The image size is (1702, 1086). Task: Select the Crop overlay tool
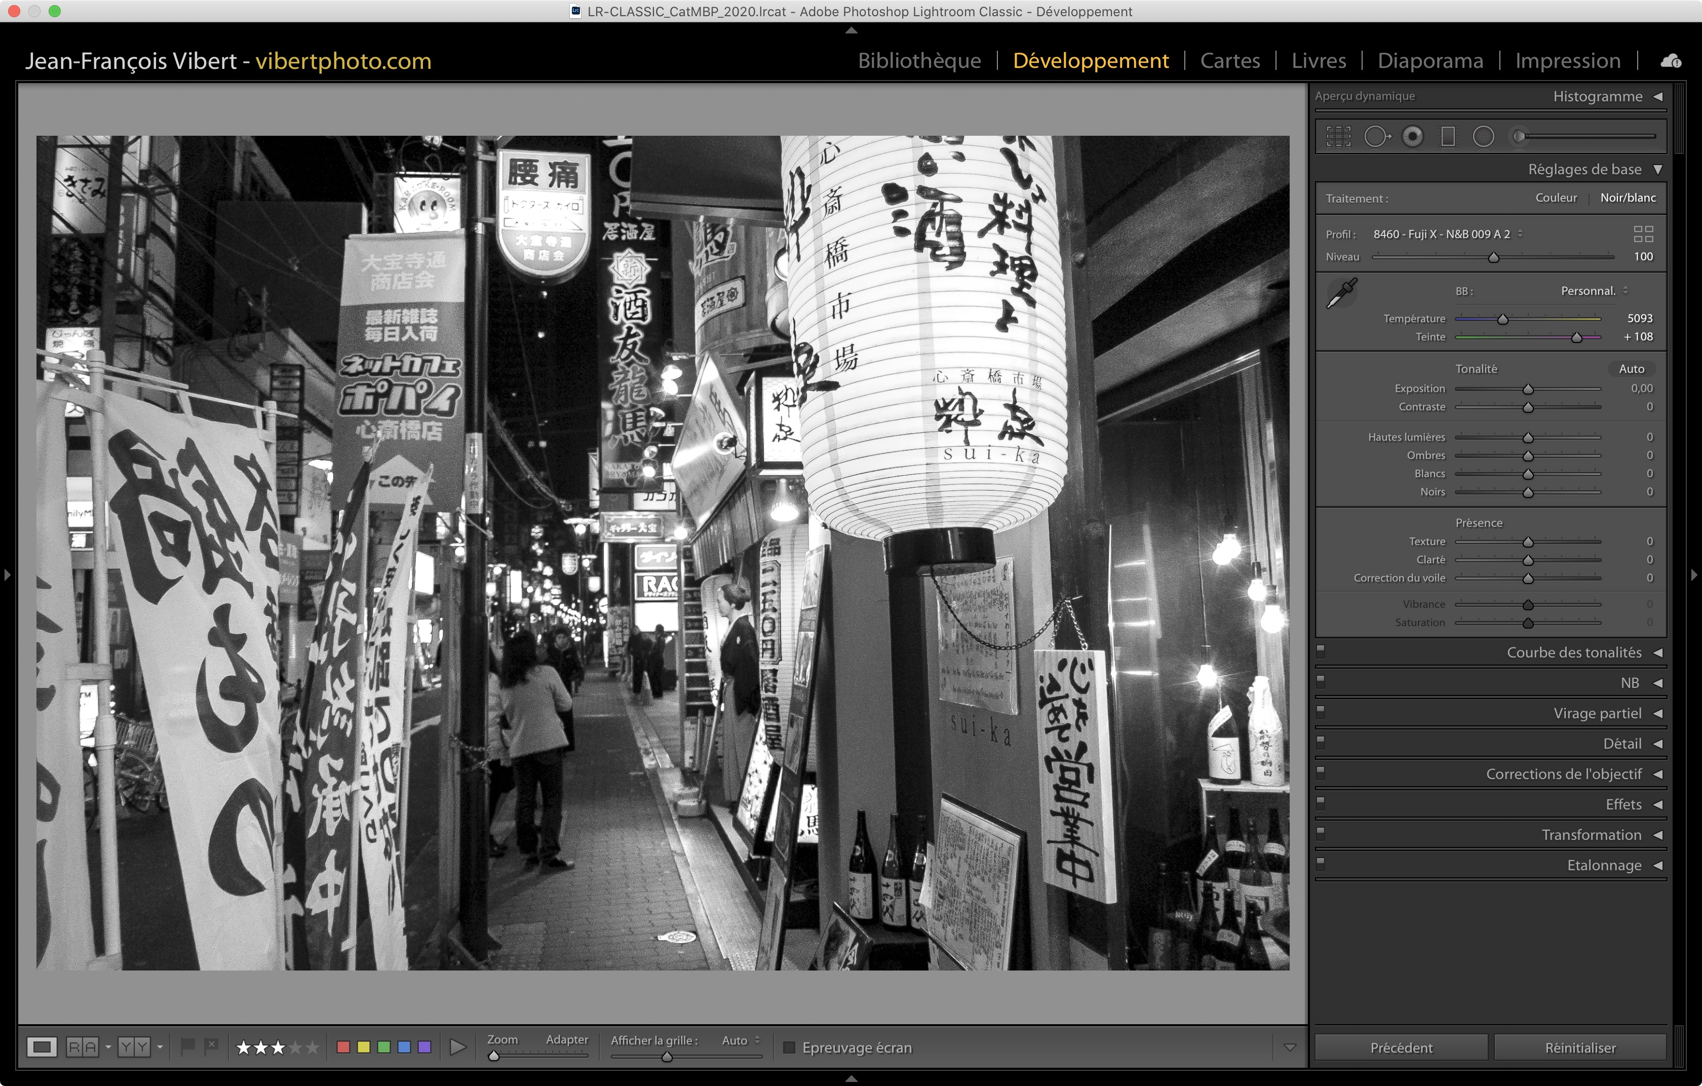(1338, 136)
